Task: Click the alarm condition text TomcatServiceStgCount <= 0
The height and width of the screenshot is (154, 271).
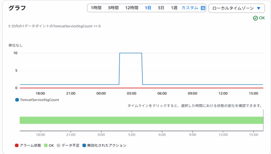Action: 77,26
